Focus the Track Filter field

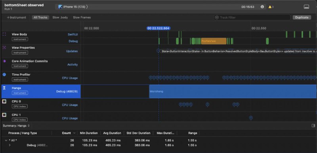(x=252, y=17)
